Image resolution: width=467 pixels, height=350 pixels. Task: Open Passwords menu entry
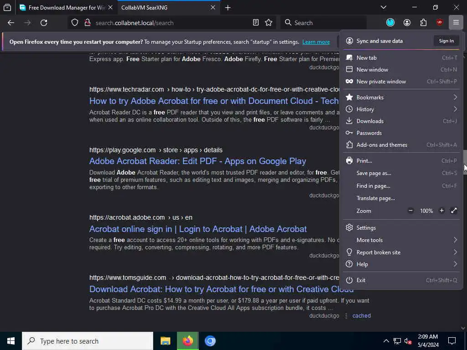point(401,133)
